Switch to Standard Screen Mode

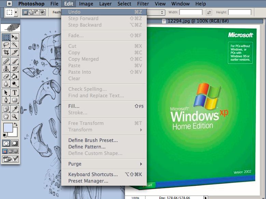5,151
